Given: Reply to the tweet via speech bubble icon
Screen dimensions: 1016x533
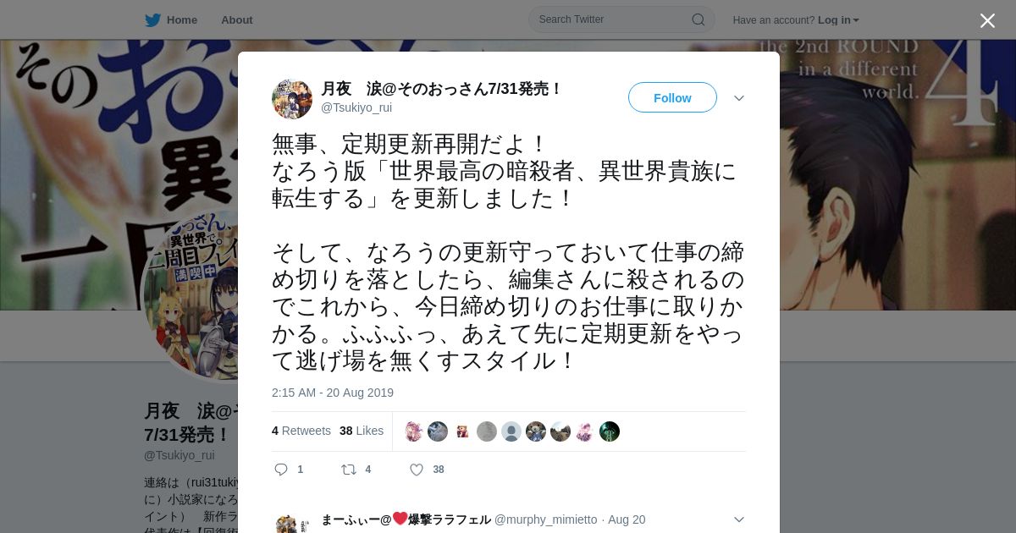Looking at the screenshot, I should click(x=282, y=470).
